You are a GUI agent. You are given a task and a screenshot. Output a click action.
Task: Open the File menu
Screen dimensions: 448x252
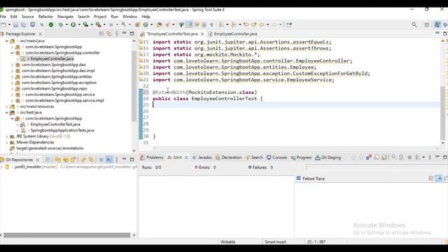point(3,17)
